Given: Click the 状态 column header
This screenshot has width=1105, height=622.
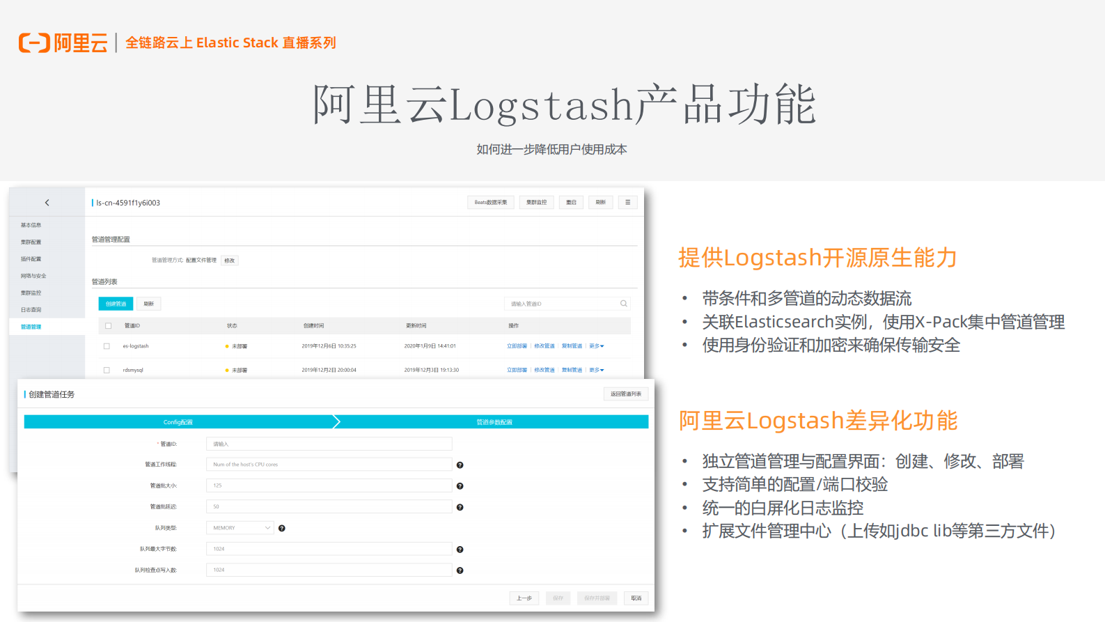Looking at the screenshot, I should [x=232, y=326].
